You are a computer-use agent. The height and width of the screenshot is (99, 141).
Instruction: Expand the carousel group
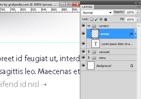click(x=89, y=52)
